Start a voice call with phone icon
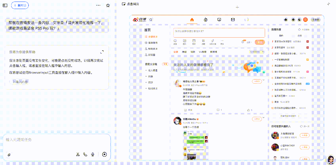Image resolution: width=336 pixels, height=165 pixels. tap(85, 154)
